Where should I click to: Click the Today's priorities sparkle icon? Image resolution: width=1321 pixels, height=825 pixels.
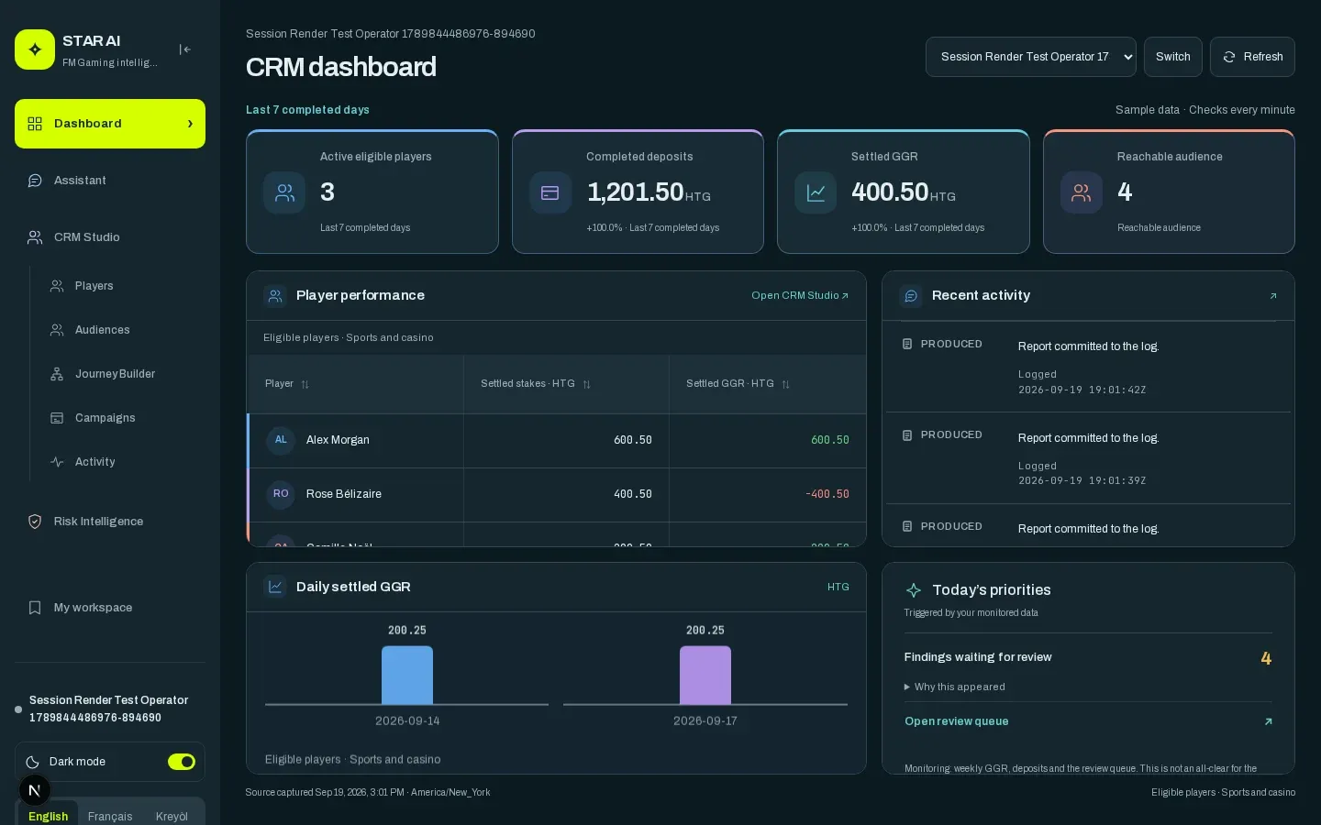914,590
